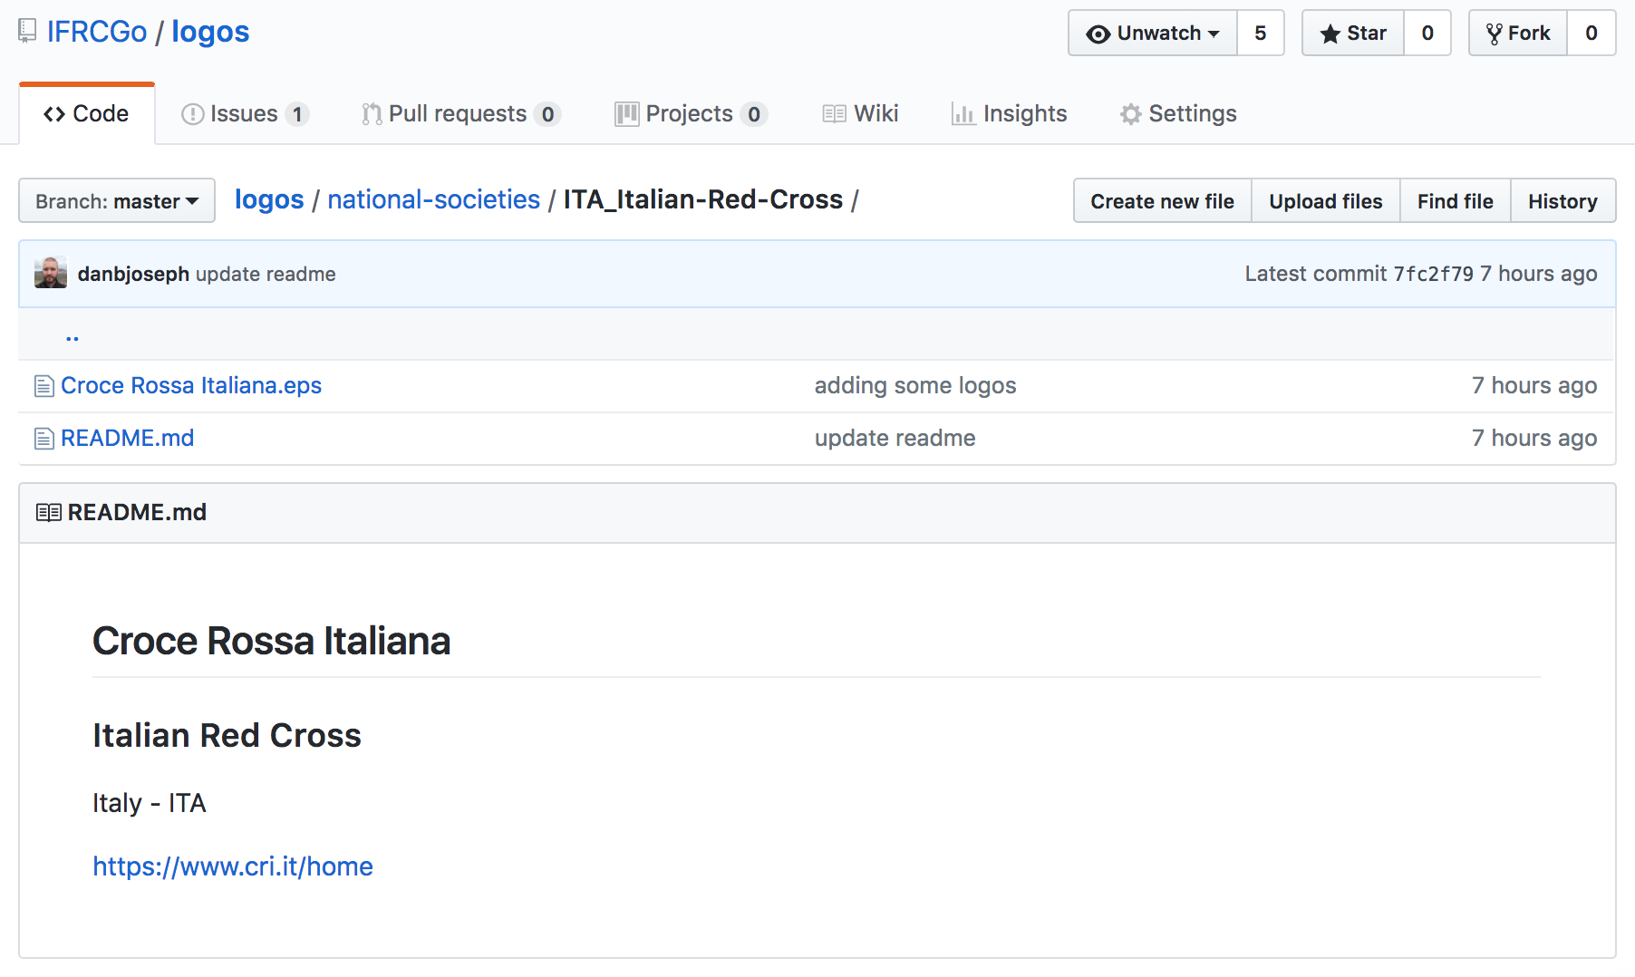Screen dimensions: 1635x977
Task: Click file icon next to Croce Rossa Italiana.eps
Action: [x=44, y=386]
